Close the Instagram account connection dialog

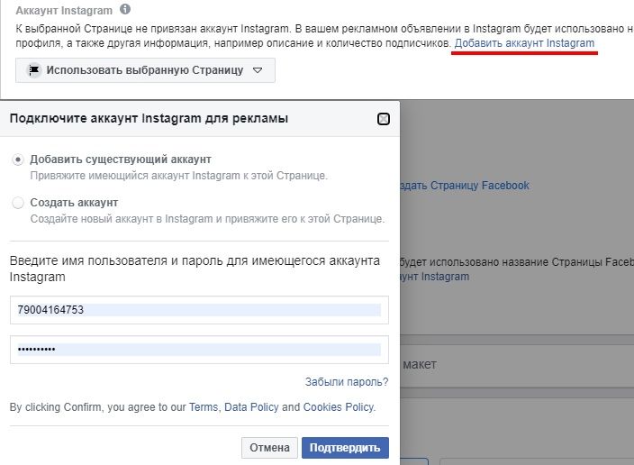click(x=384, y=119)
